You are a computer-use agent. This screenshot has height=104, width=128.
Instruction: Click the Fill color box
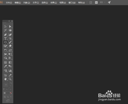click(x=6, y=85)
